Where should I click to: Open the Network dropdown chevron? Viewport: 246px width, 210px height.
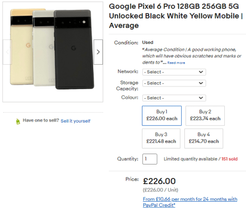pos(201,72)
